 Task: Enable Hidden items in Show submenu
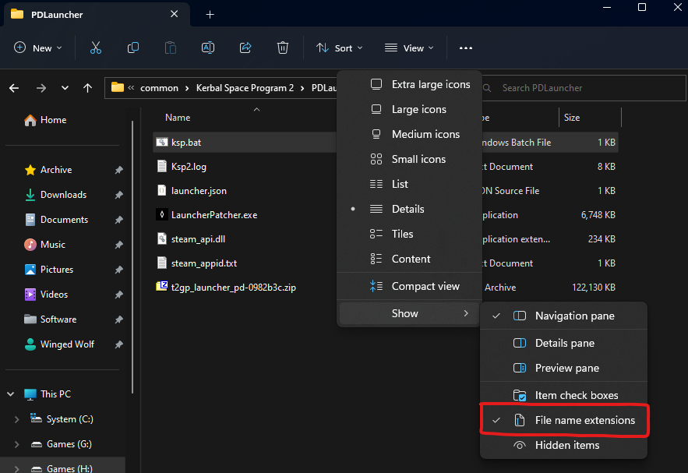click(x=566, y=445)
